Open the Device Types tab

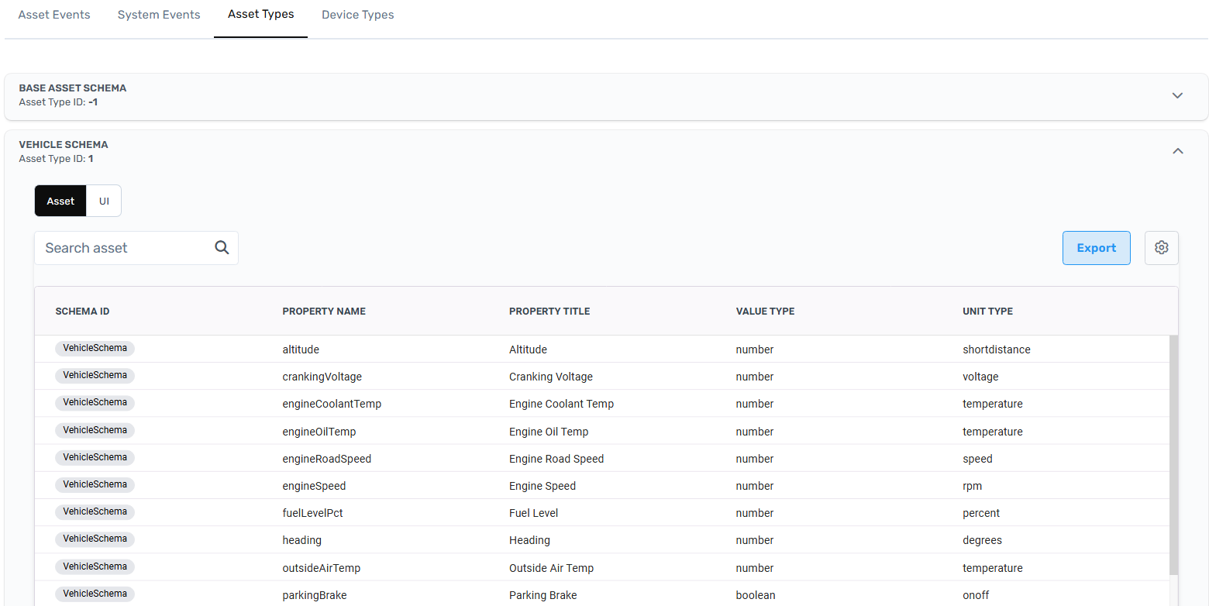358,15
